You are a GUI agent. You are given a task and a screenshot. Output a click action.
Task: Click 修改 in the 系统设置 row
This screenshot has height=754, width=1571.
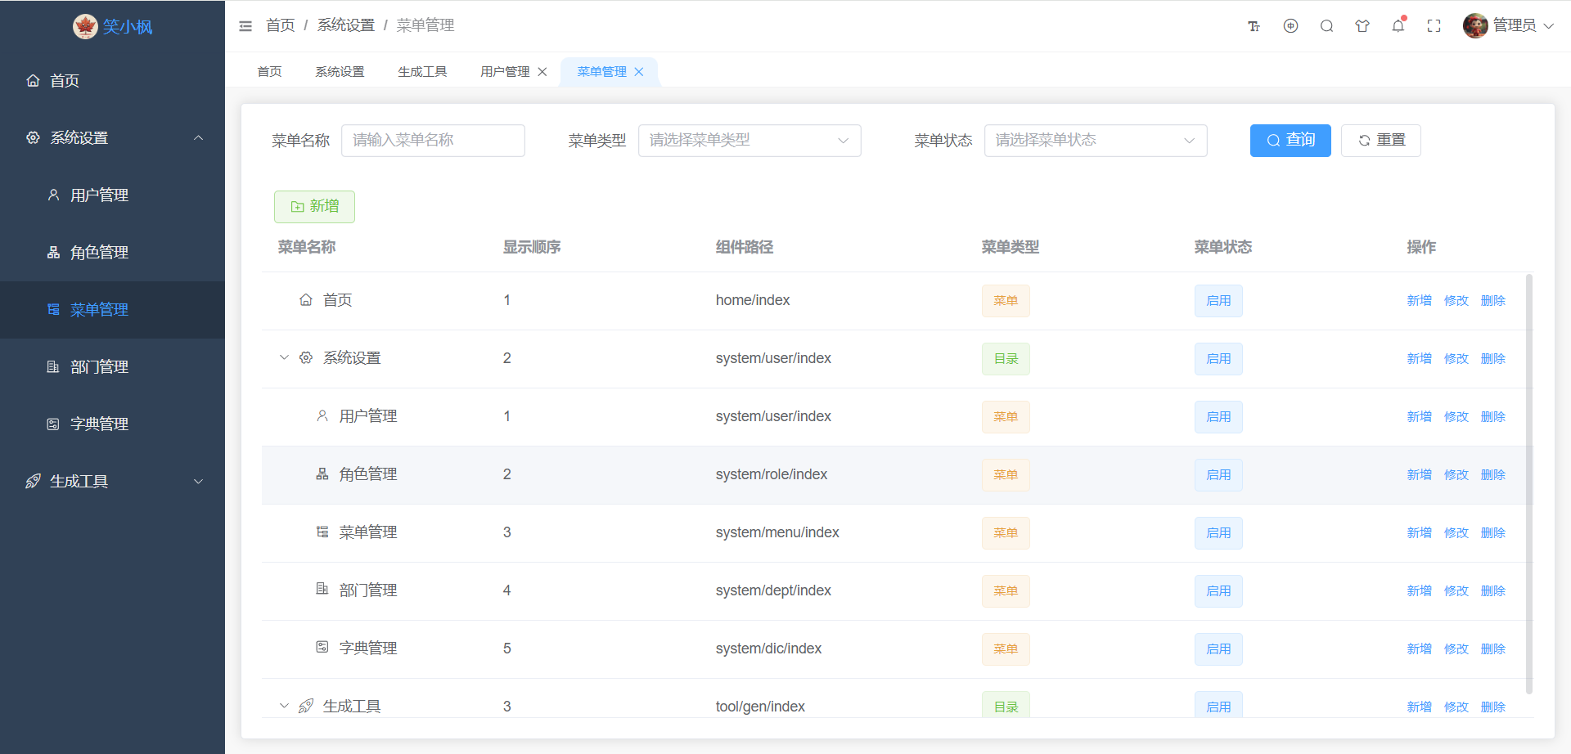[x=1456, y=359]
